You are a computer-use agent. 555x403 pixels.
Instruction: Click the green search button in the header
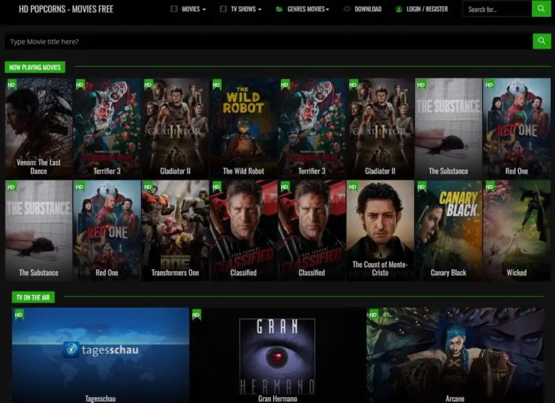point(541,9)
